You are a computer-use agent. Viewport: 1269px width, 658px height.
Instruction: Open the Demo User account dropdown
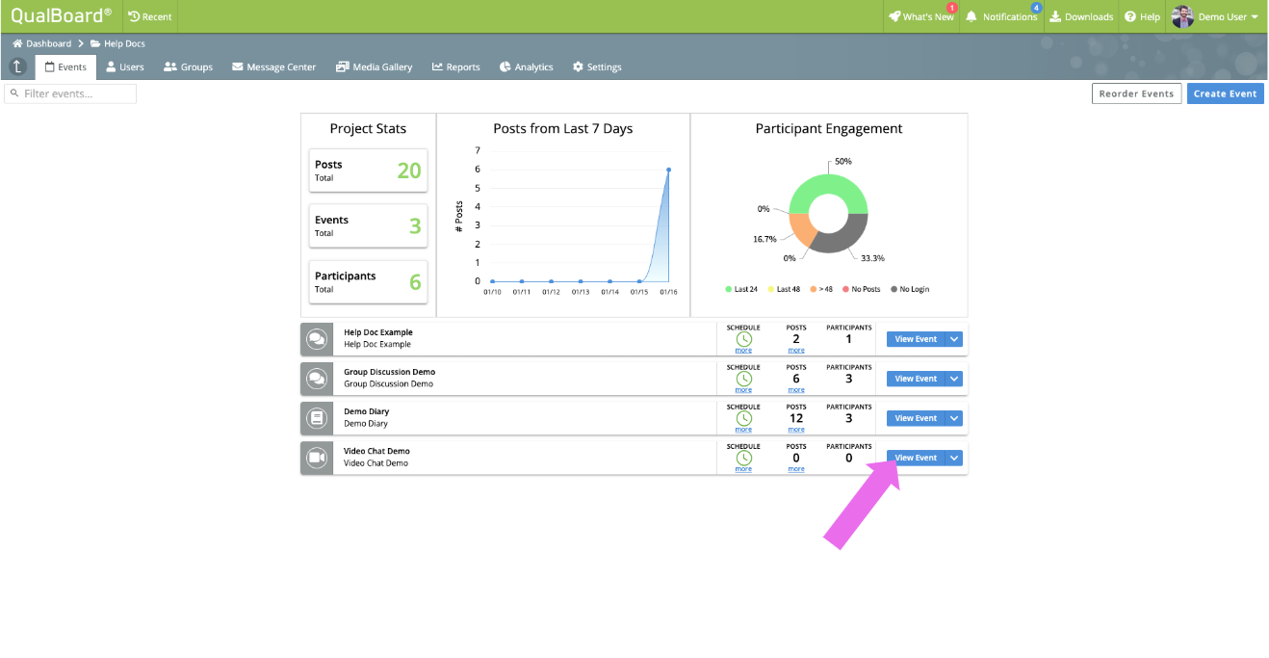tap(1216, 16)
